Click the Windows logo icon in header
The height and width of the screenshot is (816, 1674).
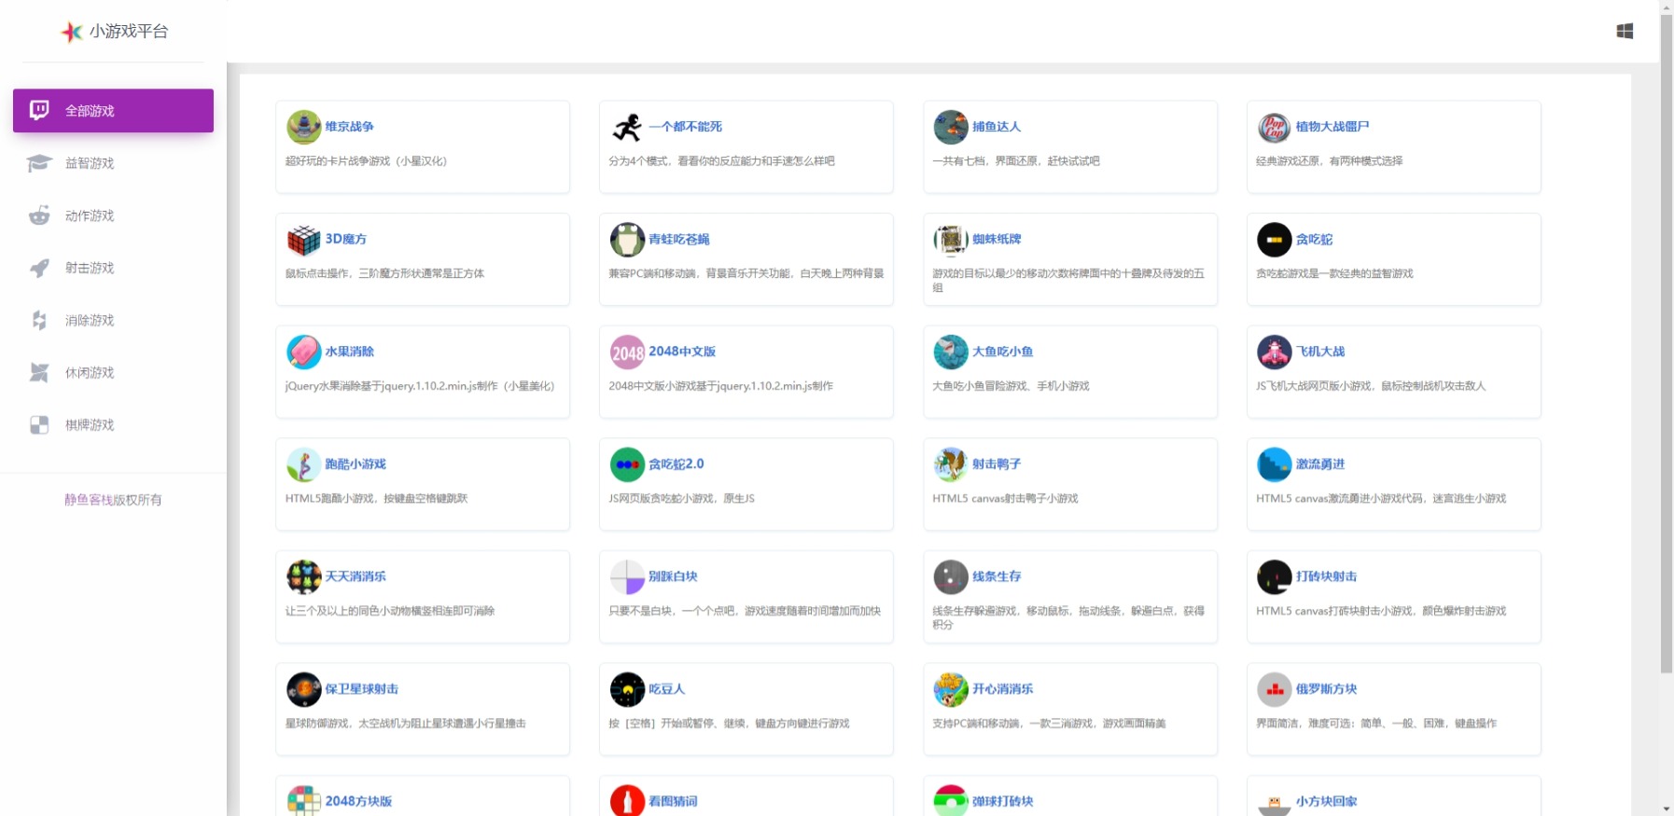1625,31
